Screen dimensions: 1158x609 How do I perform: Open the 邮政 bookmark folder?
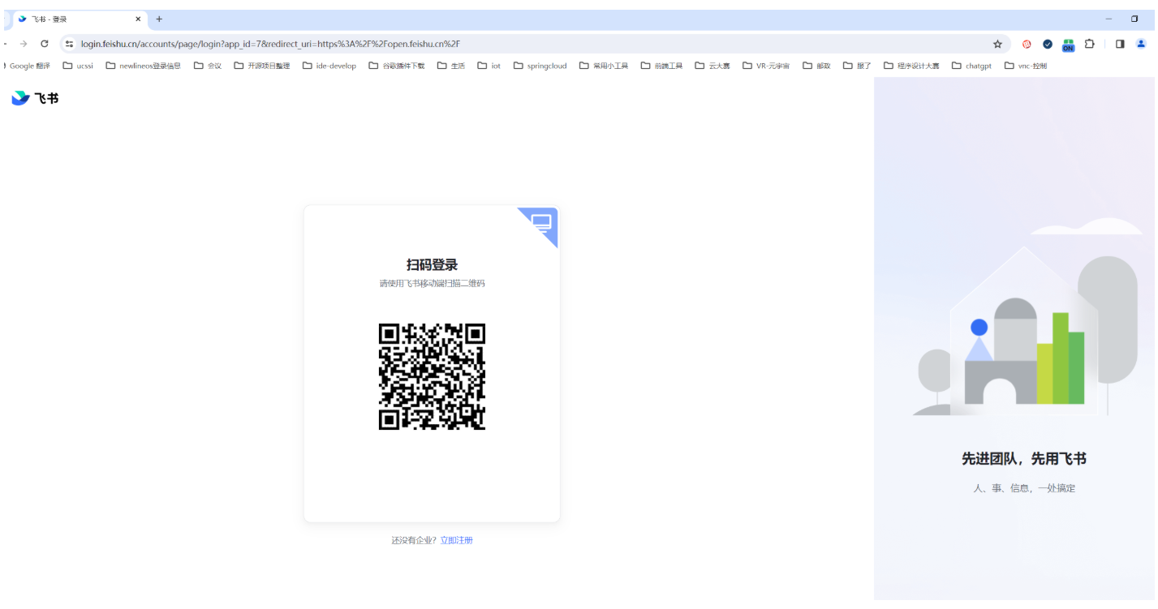(x=817, y=66)
